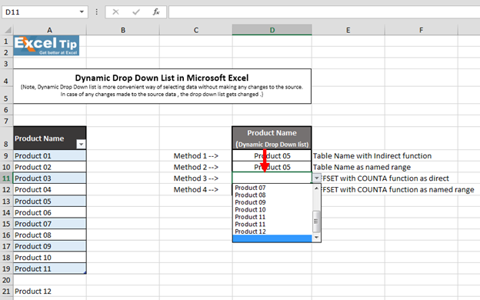Click the Method 3 --> label

click(x=196, y=178)
